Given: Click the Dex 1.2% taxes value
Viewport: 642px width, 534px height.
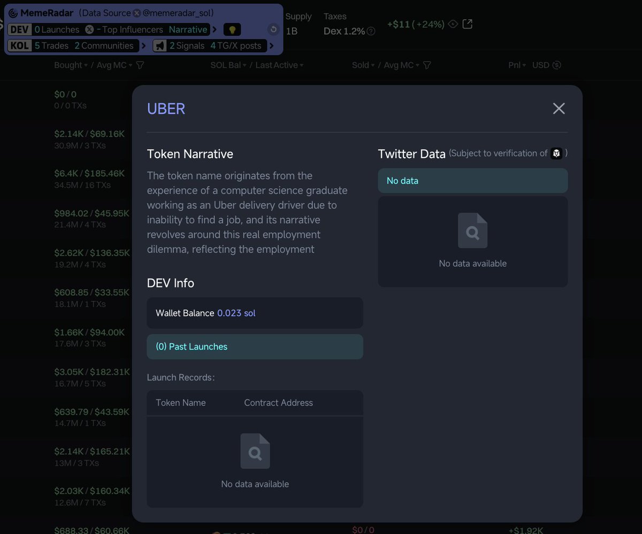Looking at the screenshot, I should point(344,31).
